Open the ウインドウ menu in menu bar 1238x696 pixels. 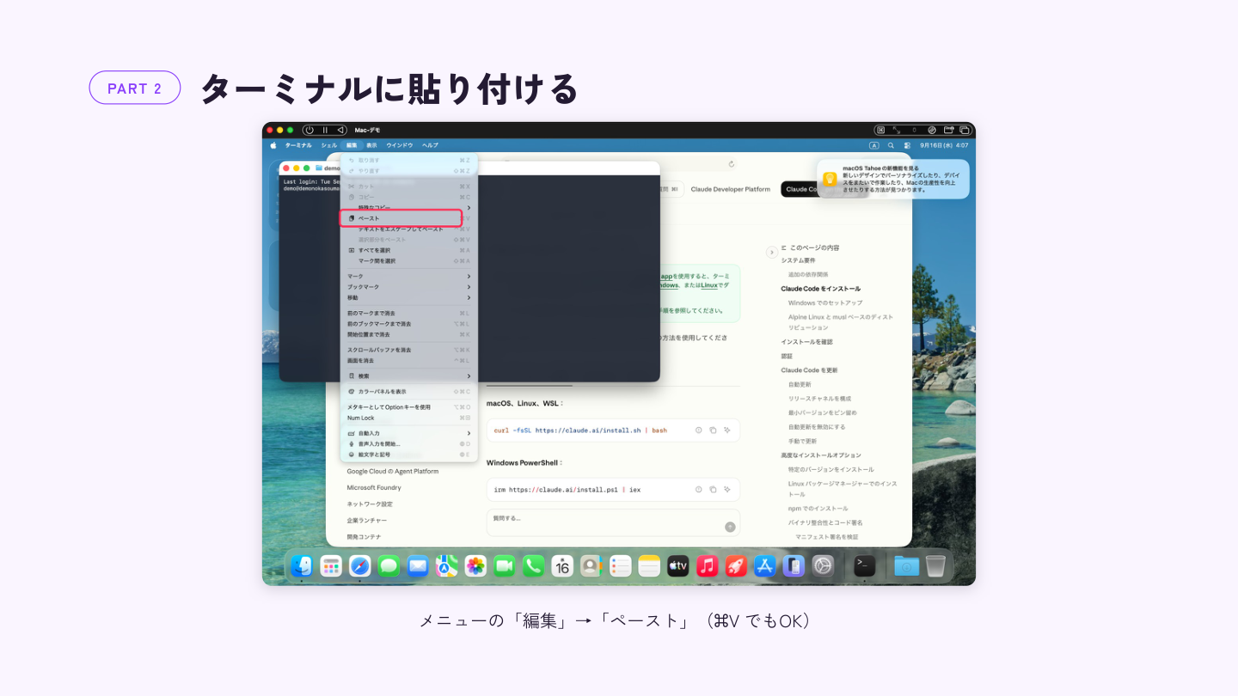tap(399, 145)
